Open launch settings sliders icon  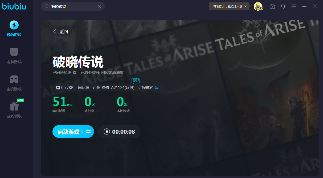[88, 132]
